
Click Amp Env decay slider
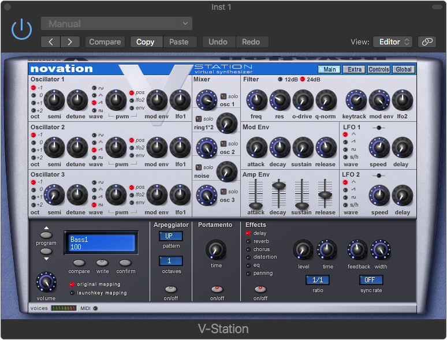pyautogui.click(x=279, y=185)
